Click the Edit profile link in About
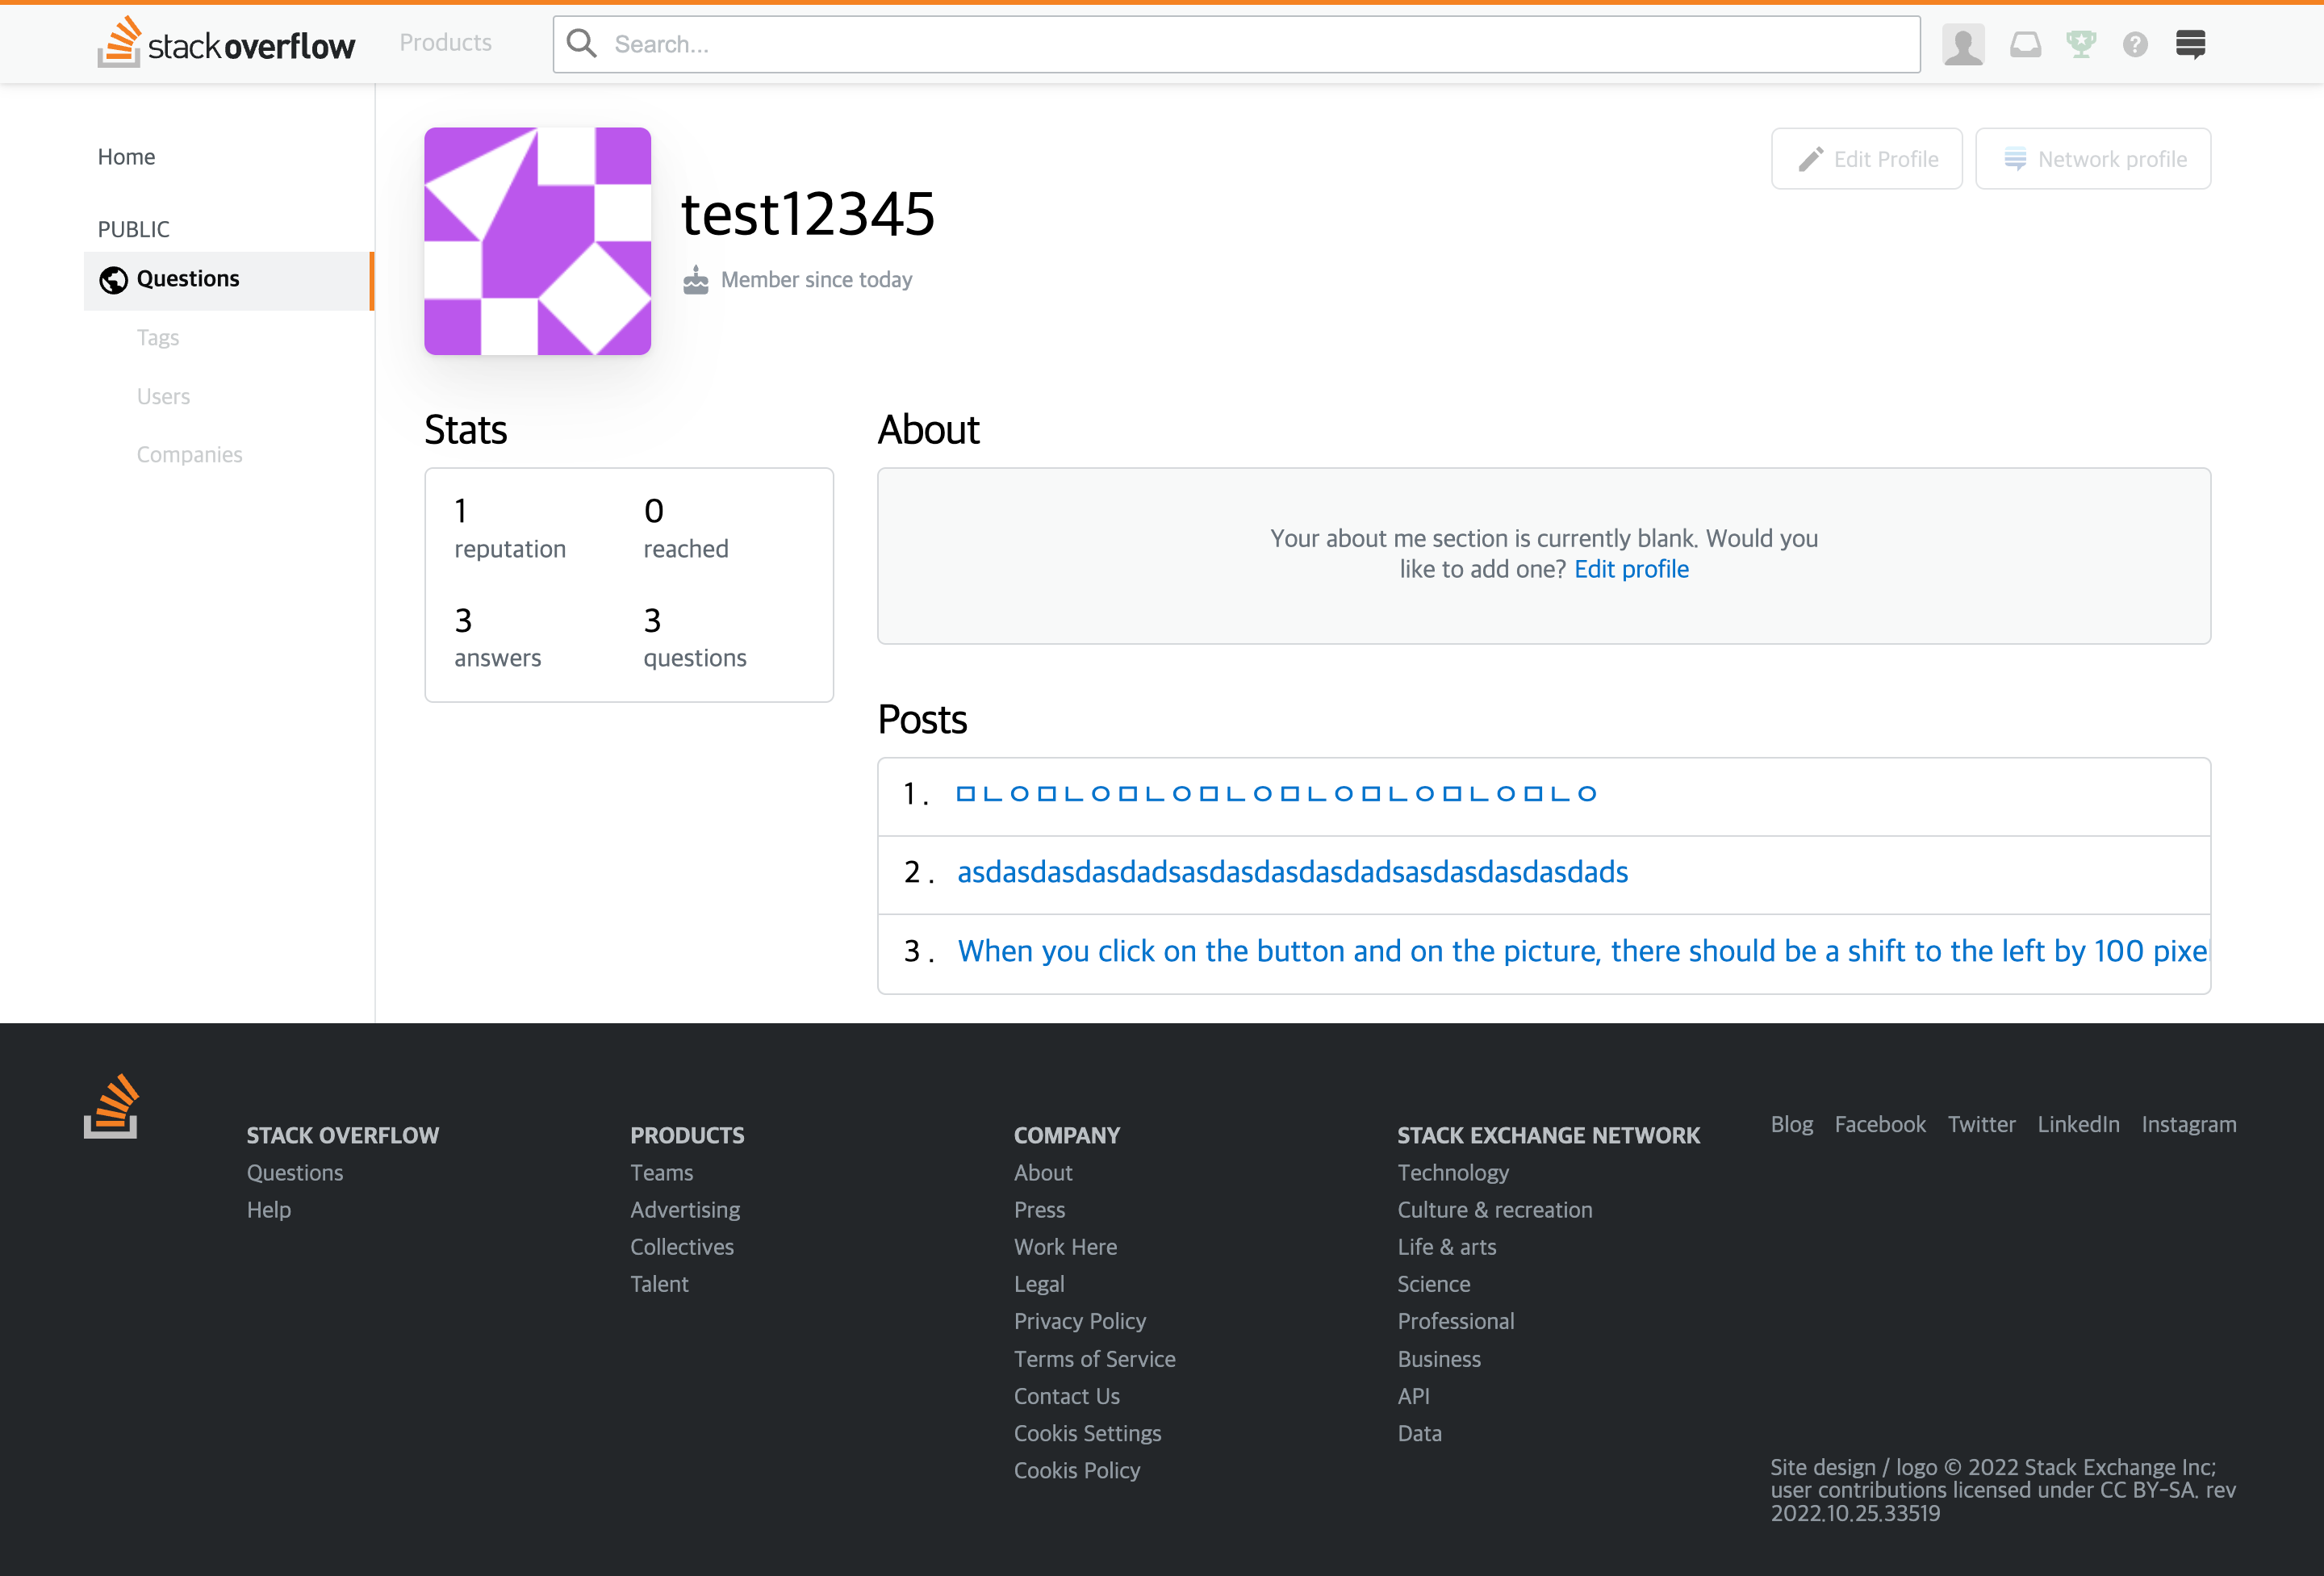This screenshot has width=2324, height=1576. pyautogui.click(x=1631, y=569)
